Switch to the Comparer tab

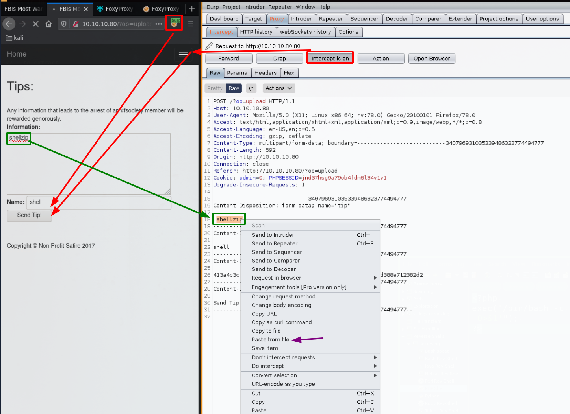click(428, 19)
